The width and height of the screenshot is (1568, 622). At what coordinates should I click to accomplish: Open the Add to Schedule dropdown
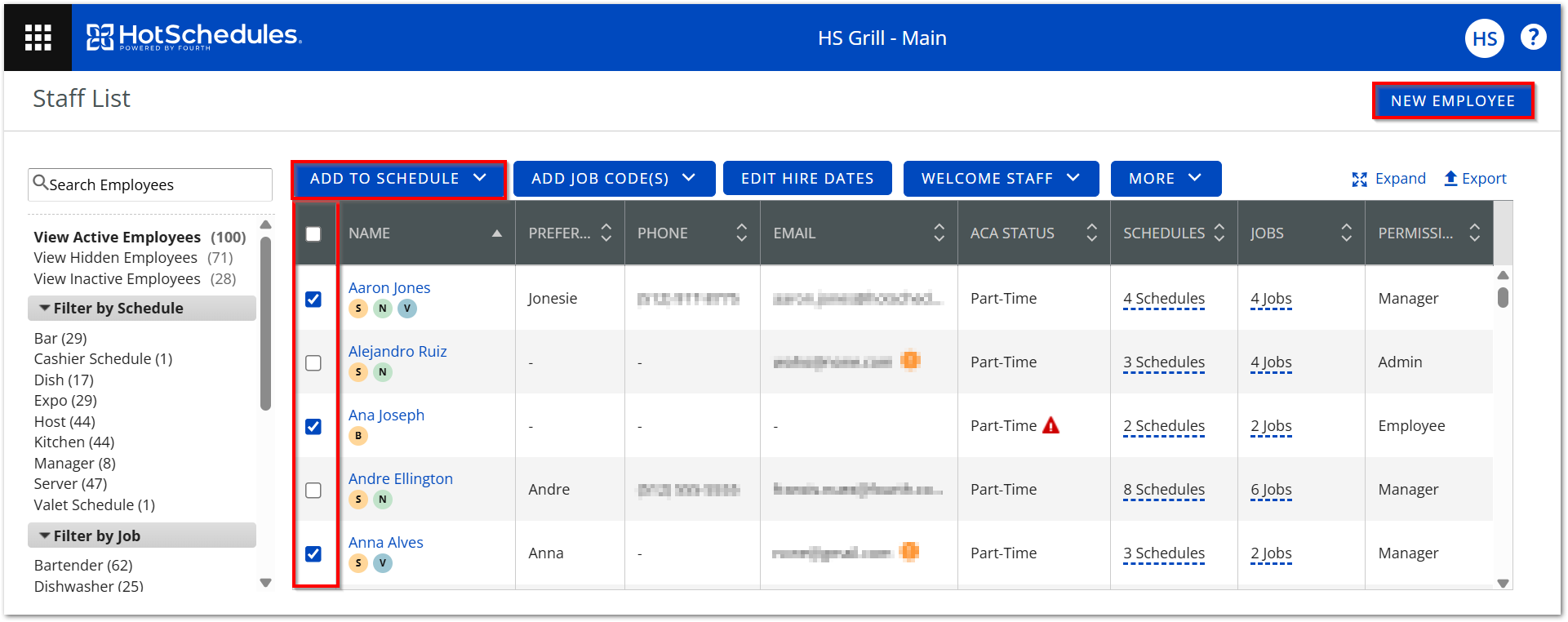(398, 179)
